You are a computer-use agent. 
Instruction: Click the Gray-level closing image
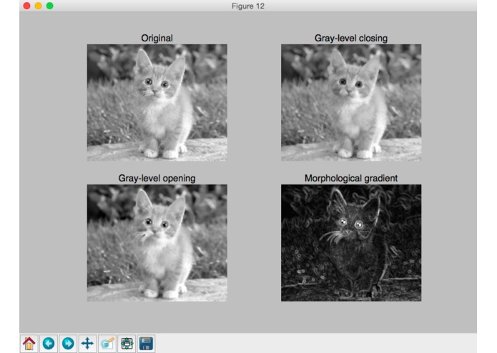[x=351, y=103]
